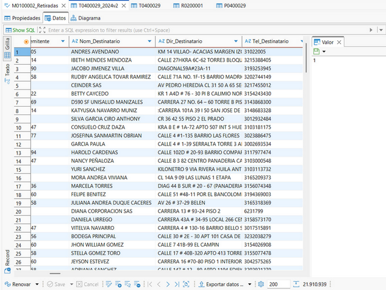Viewport: 386px width, 290px height.
Task: Expand the Renovar dropdown arrow
Action: (x=37, y=285)
